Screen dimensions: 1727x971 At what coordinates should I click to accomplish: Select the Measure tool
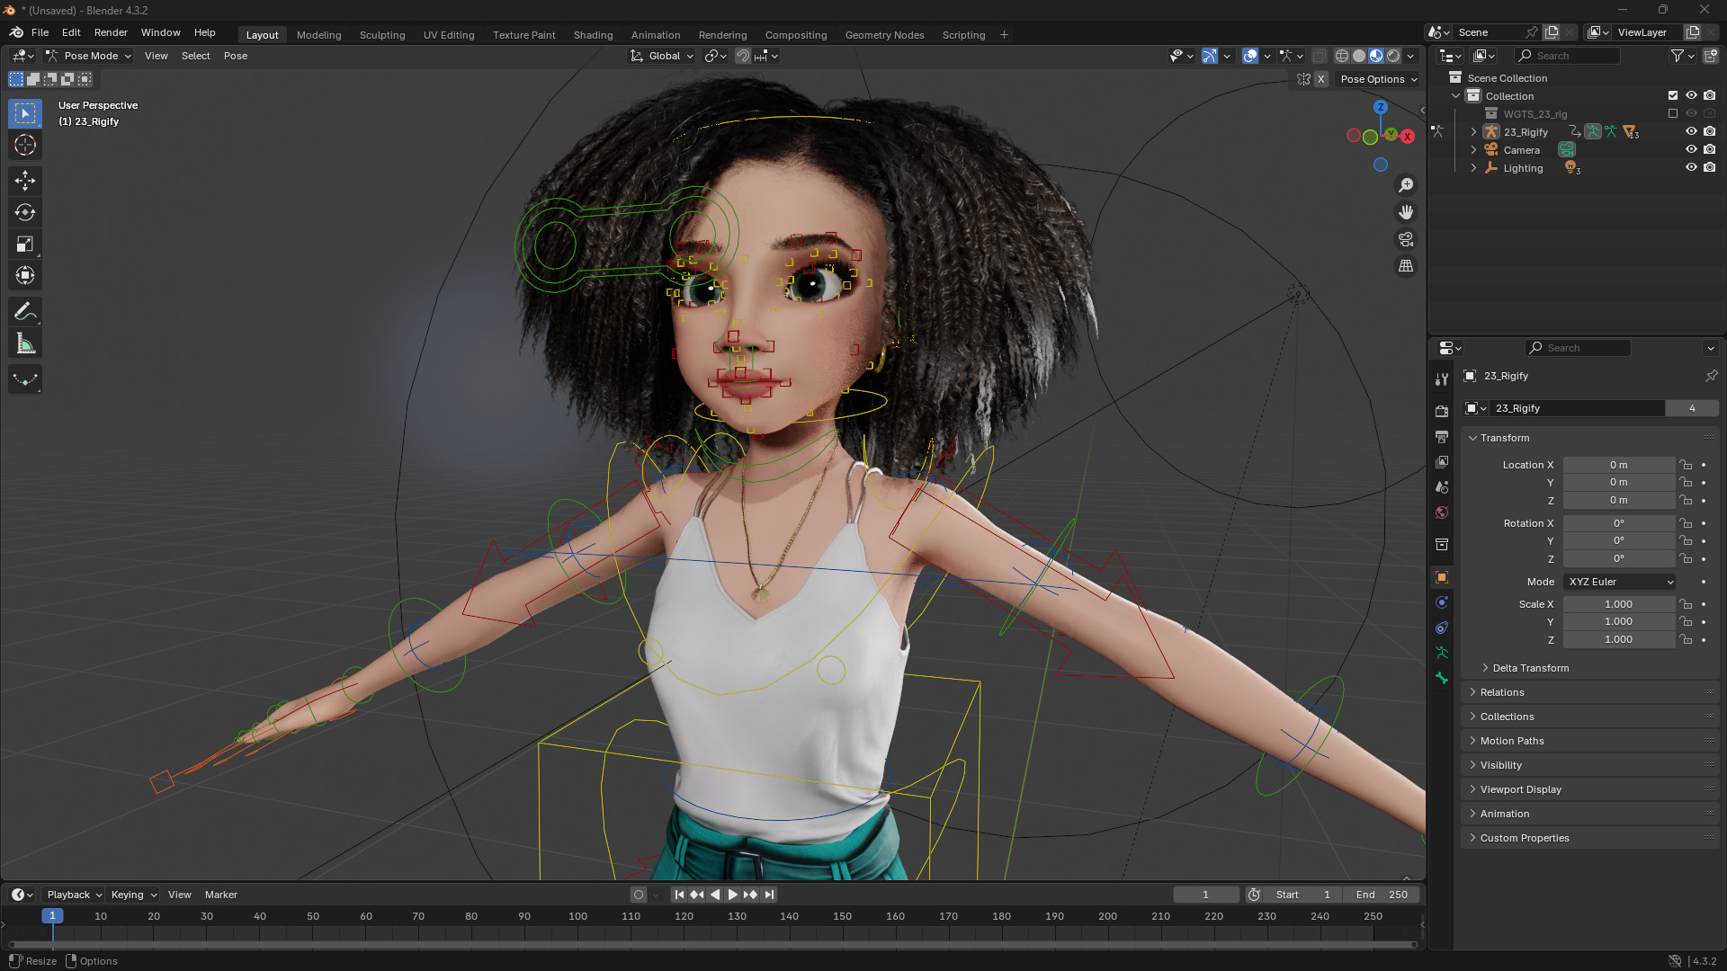[25, 344]
